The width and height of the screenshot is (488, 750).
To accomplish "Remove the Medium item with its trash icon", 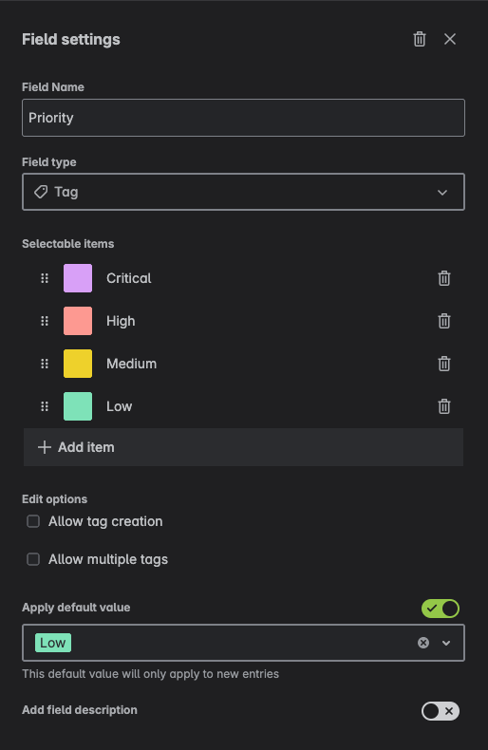I will 444,364.
